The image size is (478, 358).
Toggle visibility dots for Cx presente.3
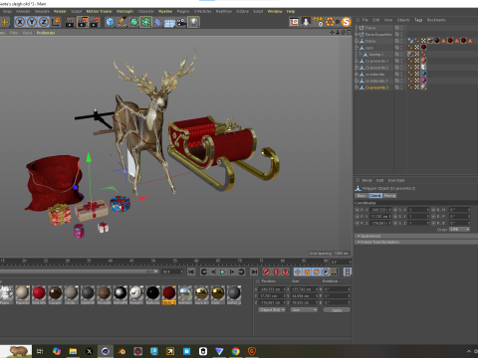pos(401,88)
